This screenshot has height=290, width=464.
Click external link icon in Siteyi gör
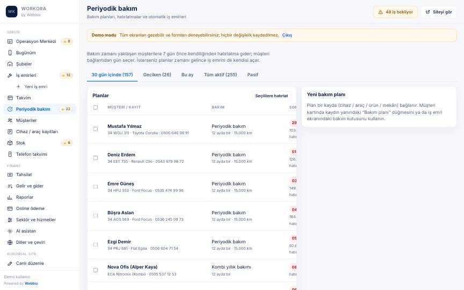tap(427, 12)
